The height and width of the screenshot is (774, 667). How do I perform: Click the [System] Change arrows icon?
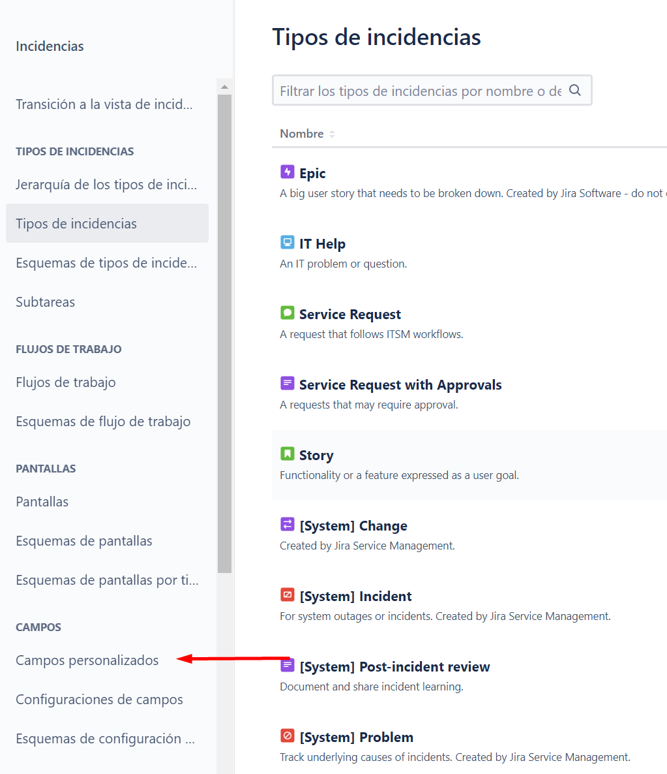(x=288, y=525)
